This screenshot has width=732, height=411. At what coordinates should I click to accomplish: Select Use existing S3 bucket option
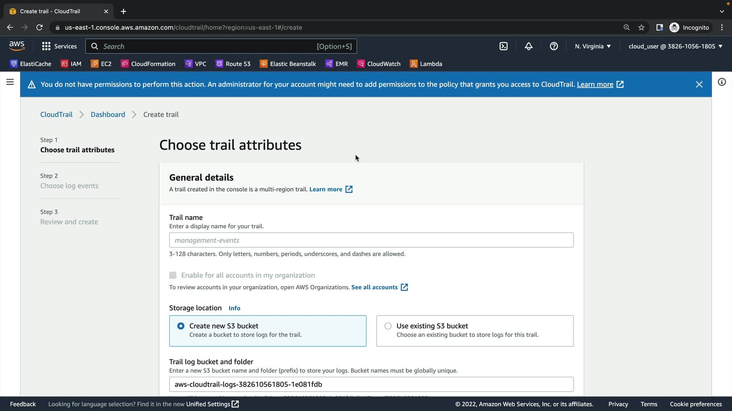click(x=388, y=326)
